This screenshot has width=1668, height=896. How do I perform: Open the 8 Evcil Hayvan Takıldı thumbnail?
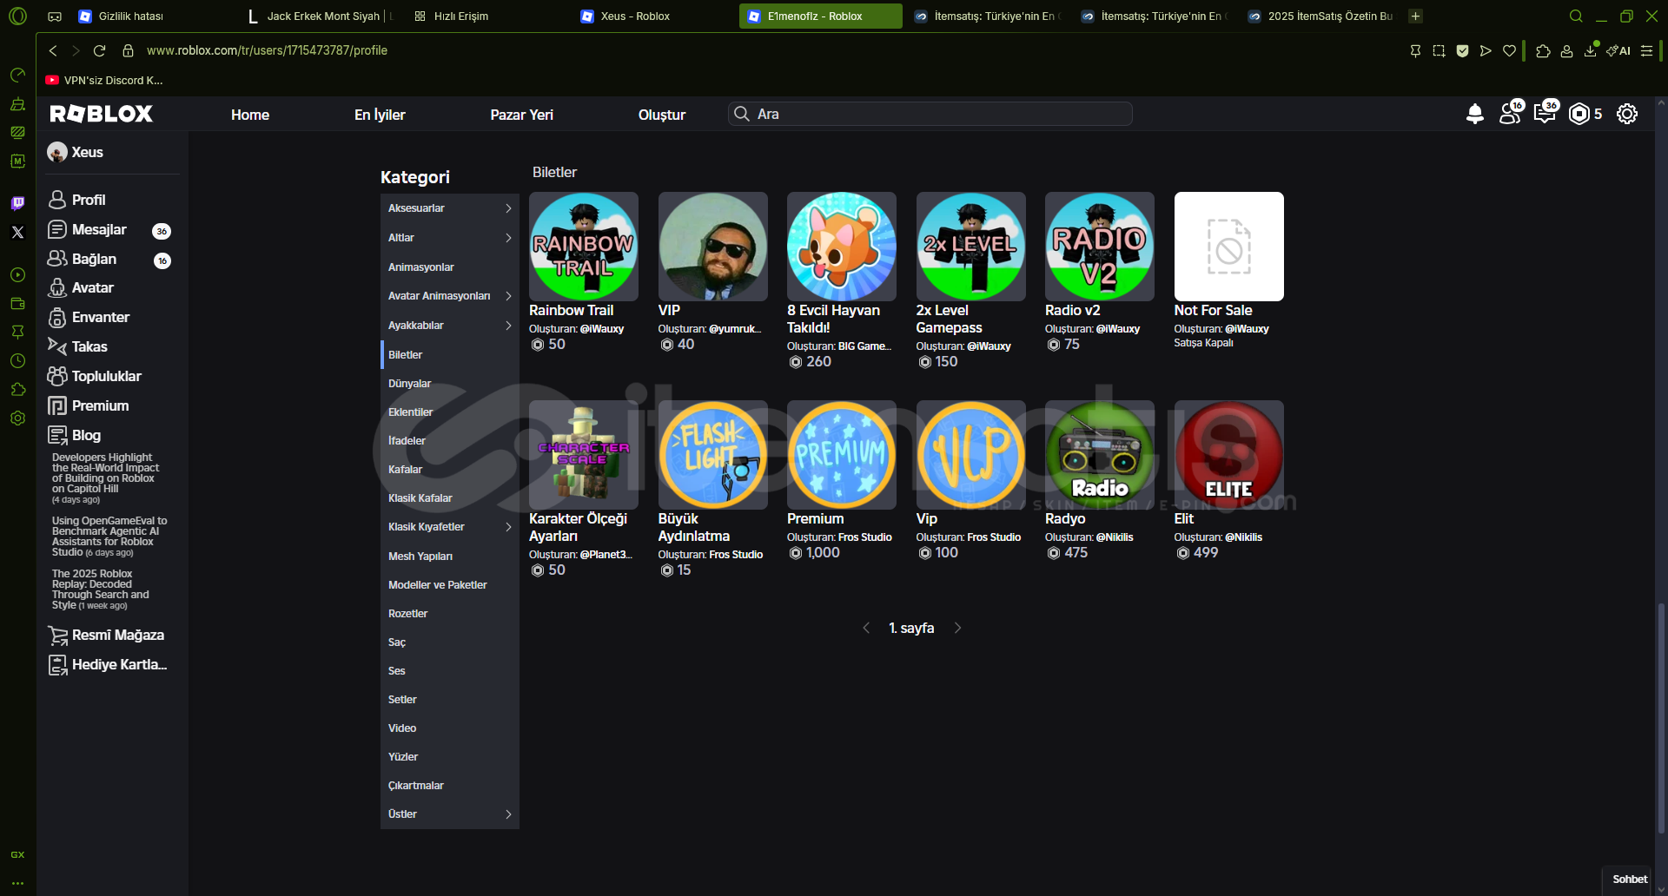click(842, 247)
